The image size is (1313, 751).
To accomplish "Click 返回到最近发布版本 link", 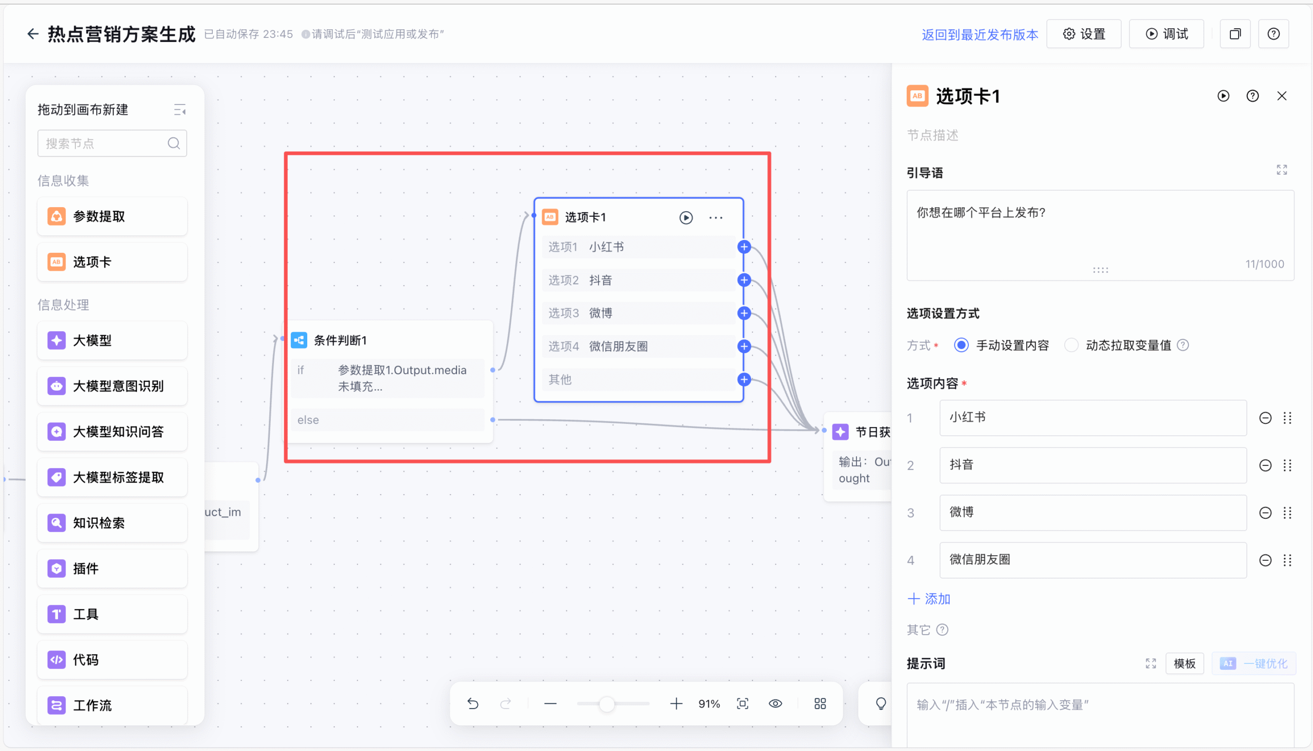I will point(979,34).
